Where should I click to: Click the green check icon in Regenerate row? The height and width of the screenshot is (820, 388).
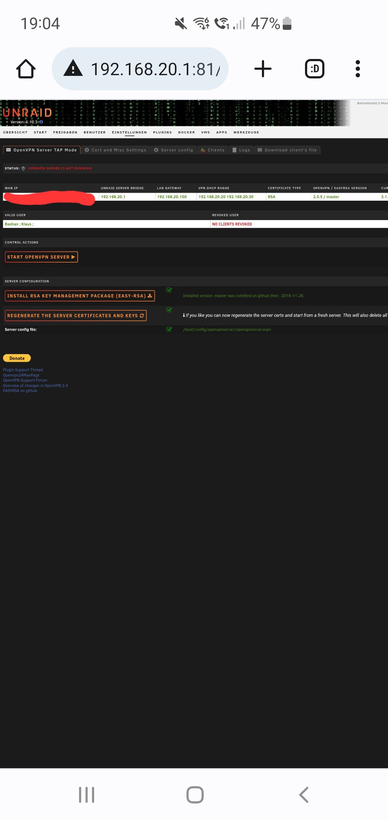[x=169, y=310]
